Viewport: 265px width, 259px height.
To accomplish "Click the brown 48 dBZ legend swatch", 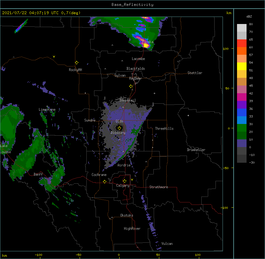I will click(242, 82).
